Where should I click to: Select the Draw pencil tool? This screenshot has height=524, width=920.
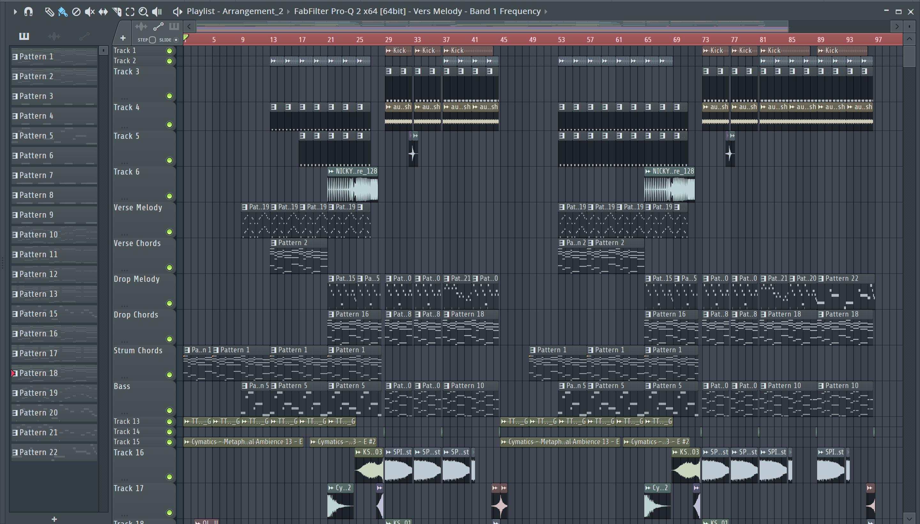tap(49, 11)
